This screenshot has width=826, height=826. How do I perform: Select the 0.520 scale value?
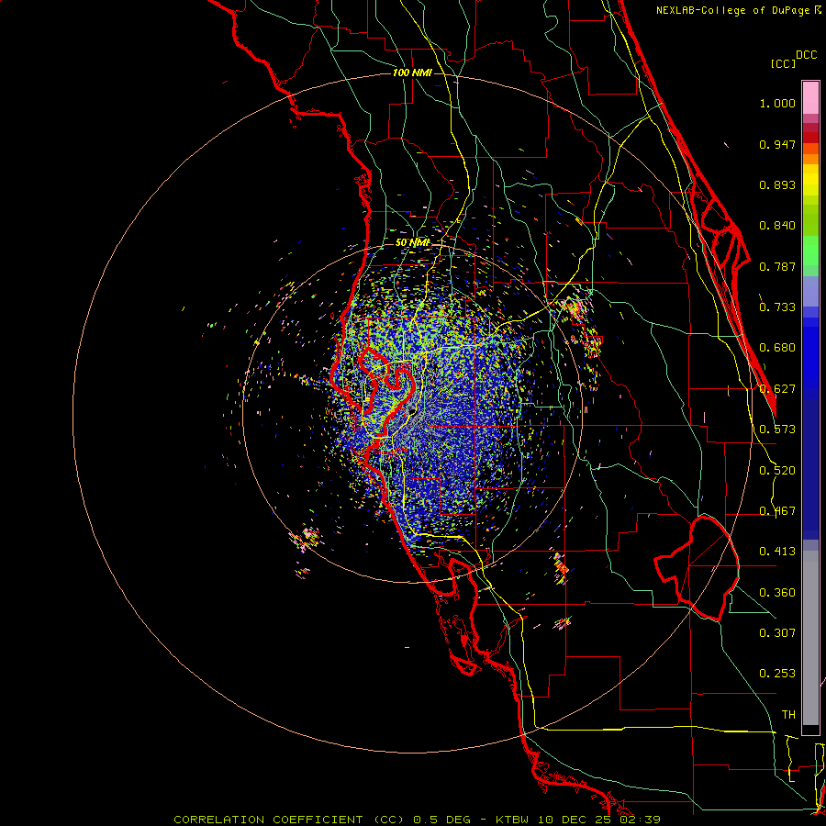click(777, 471)
